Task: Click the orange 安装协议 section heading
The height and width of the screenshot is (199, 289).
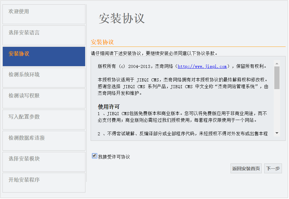Action: click(x=103, y=42)
